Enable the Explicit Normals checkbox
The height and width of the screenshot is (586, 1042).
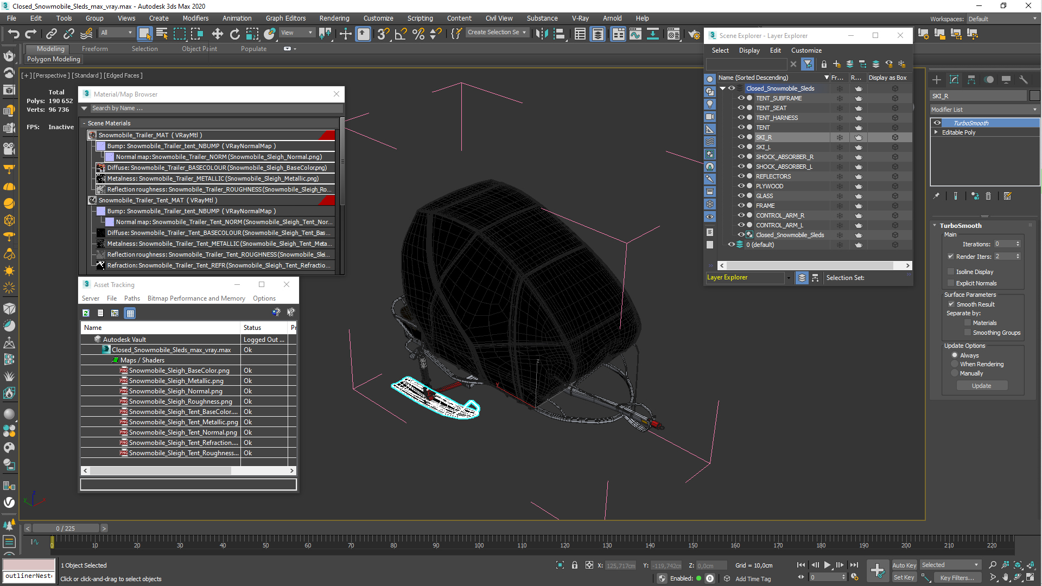[x=951, y=283]
